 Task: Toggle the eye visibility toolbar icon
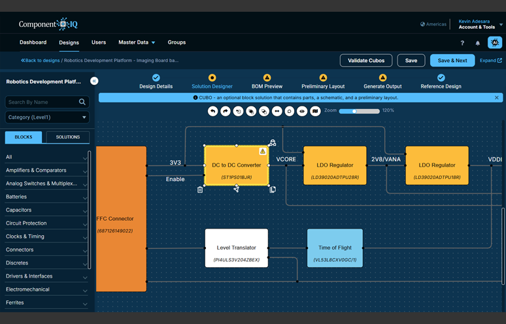[302, 111]
